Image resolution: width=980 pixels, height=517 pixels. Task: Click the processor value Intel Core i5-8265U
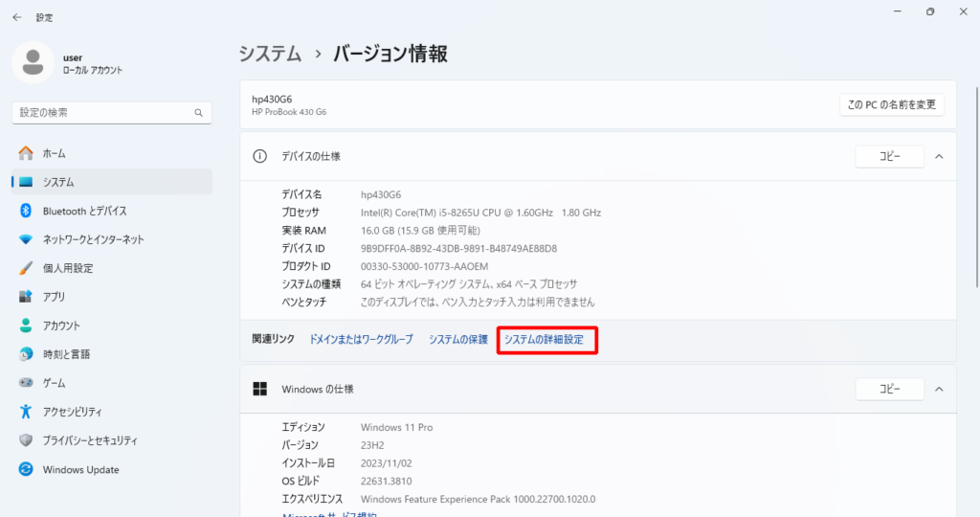(x=480, y=213)
